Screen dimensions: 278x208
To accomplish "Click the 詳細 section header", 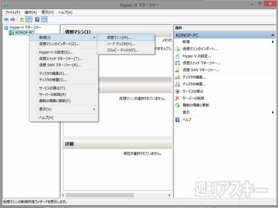I will coord(118,144).
